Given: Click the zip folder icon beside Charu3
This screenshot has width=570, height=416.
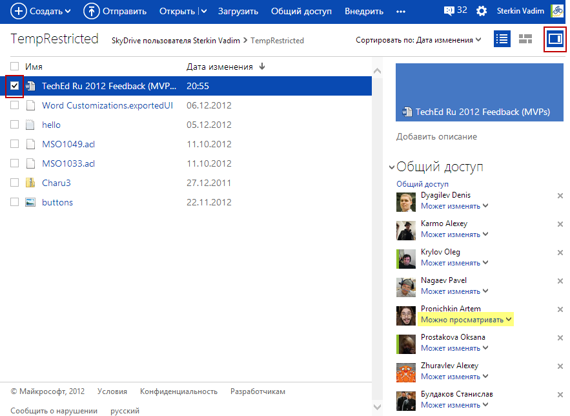Looking at the screenshot, I should point(30,183).
